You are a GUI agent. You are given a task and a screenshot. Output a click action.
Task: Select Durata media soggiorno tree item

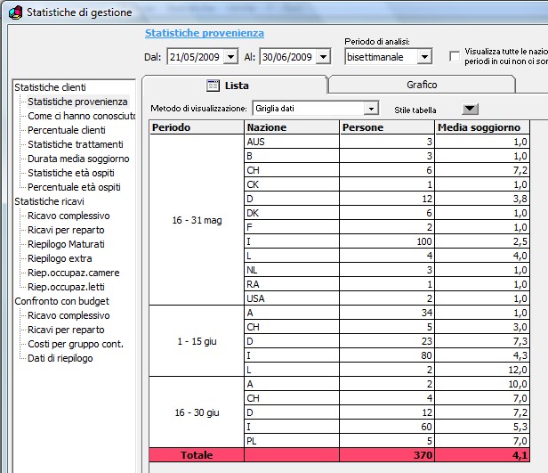point(78,159)
